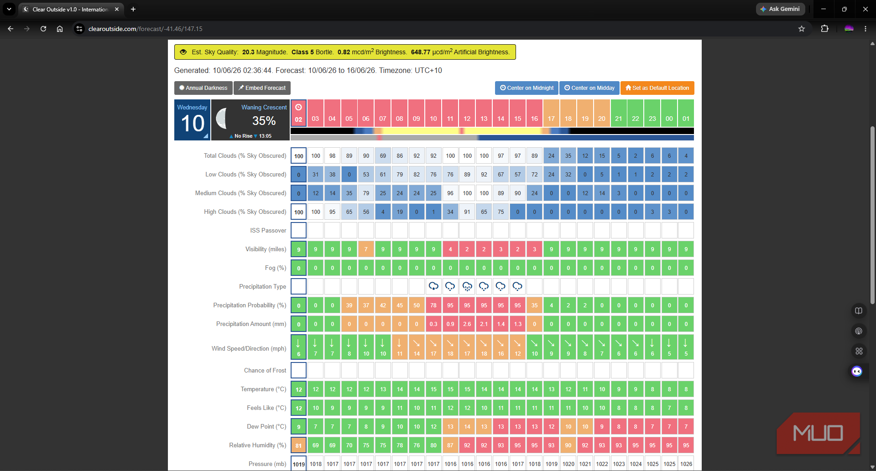Open a new browser tab
This screenshot has height=471, width=876.
point(133,9)
